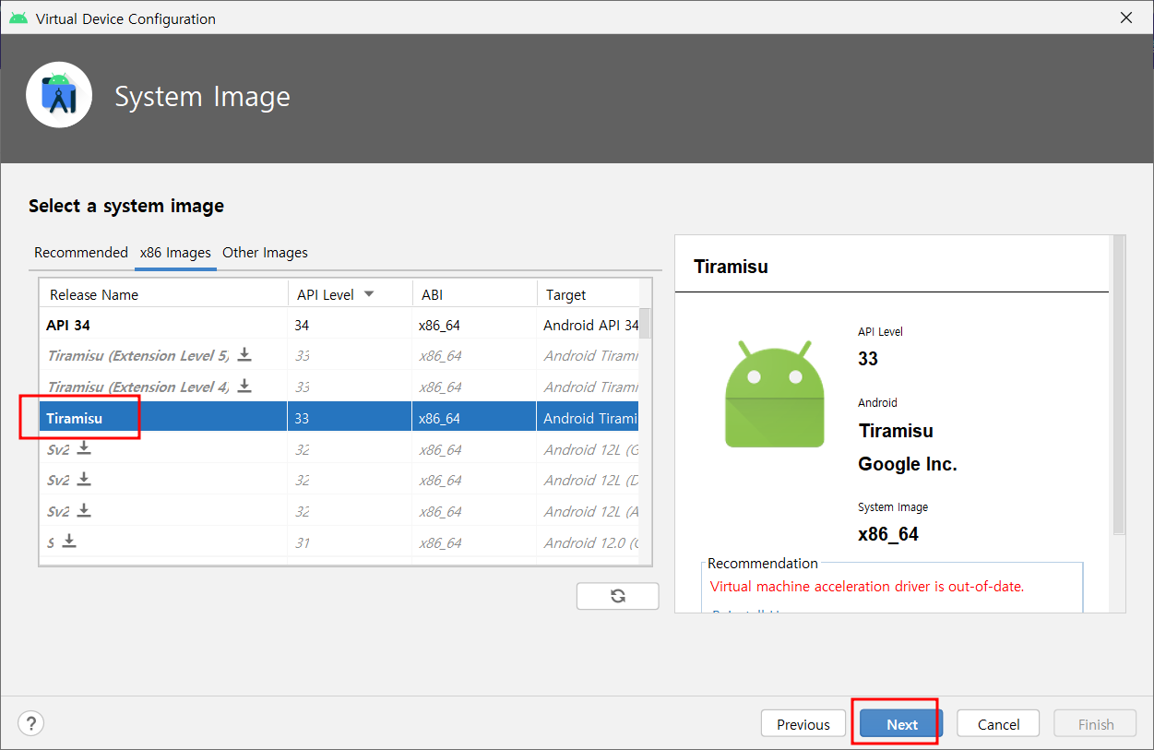Download the Sv2 Android 12L (A image

[84, 510]
